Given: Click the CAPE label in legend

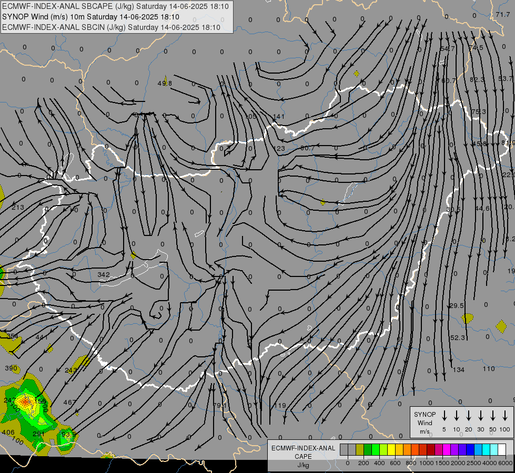Looking at the screenshot, I should point(303,456).
